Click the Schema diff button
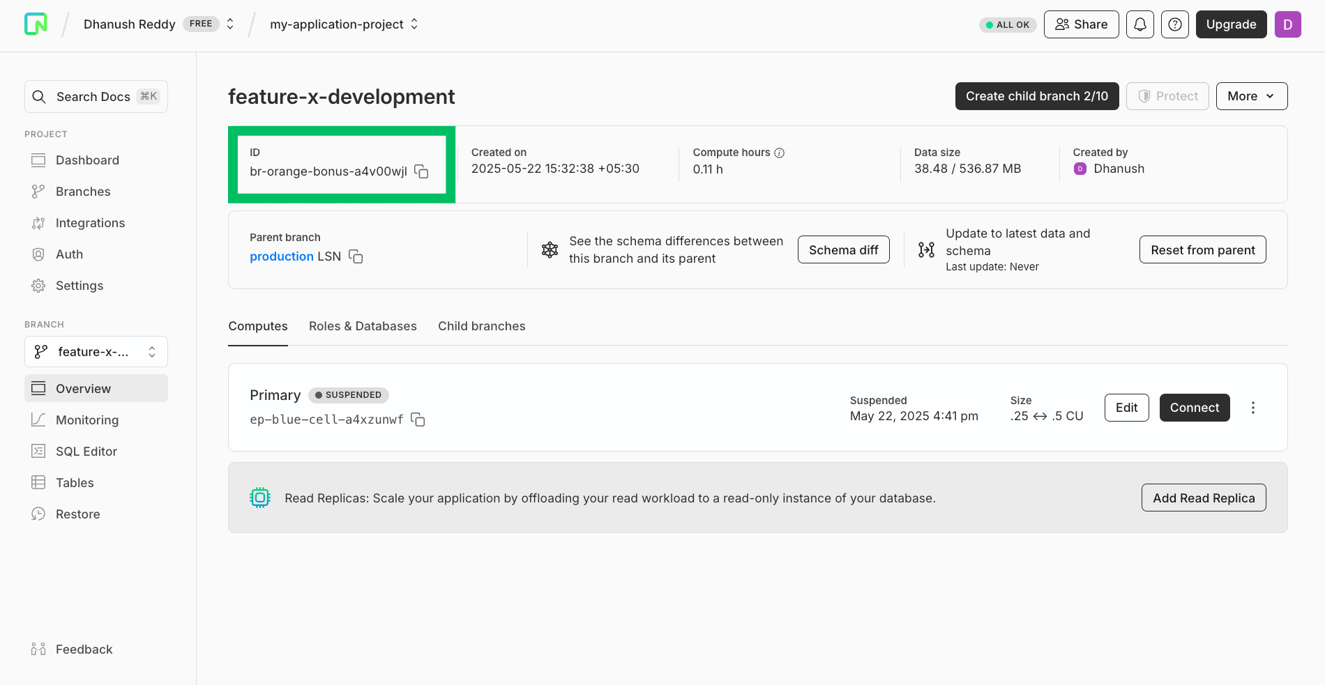 coord(843,250)
